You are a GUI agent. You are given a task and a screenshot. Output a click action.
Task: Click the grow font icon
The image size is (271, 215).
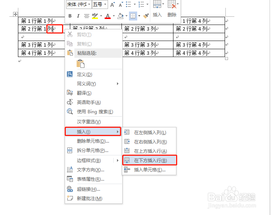tap(113, 4)
